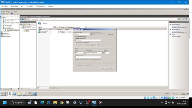Open Windows 11 Start menu

[5, 103]
